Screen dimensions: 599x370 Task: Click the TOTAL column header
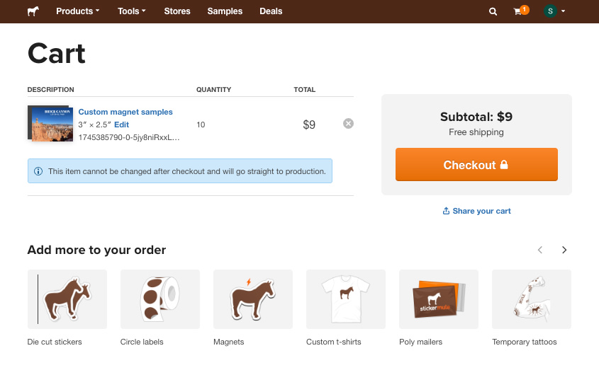point(305,90)
